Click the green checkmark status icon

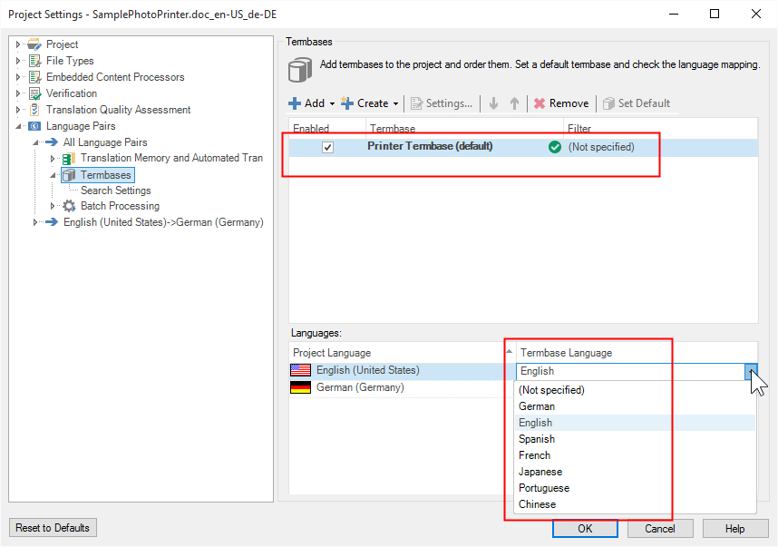pos(555,147)
